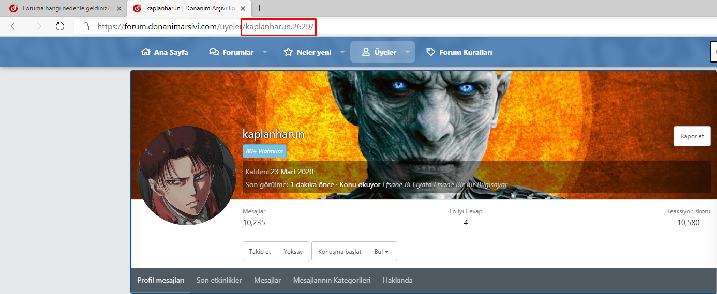Switch to the Hakkında tab
The height and width of the screenshot is (294, 717).
[x=398, y=280]
